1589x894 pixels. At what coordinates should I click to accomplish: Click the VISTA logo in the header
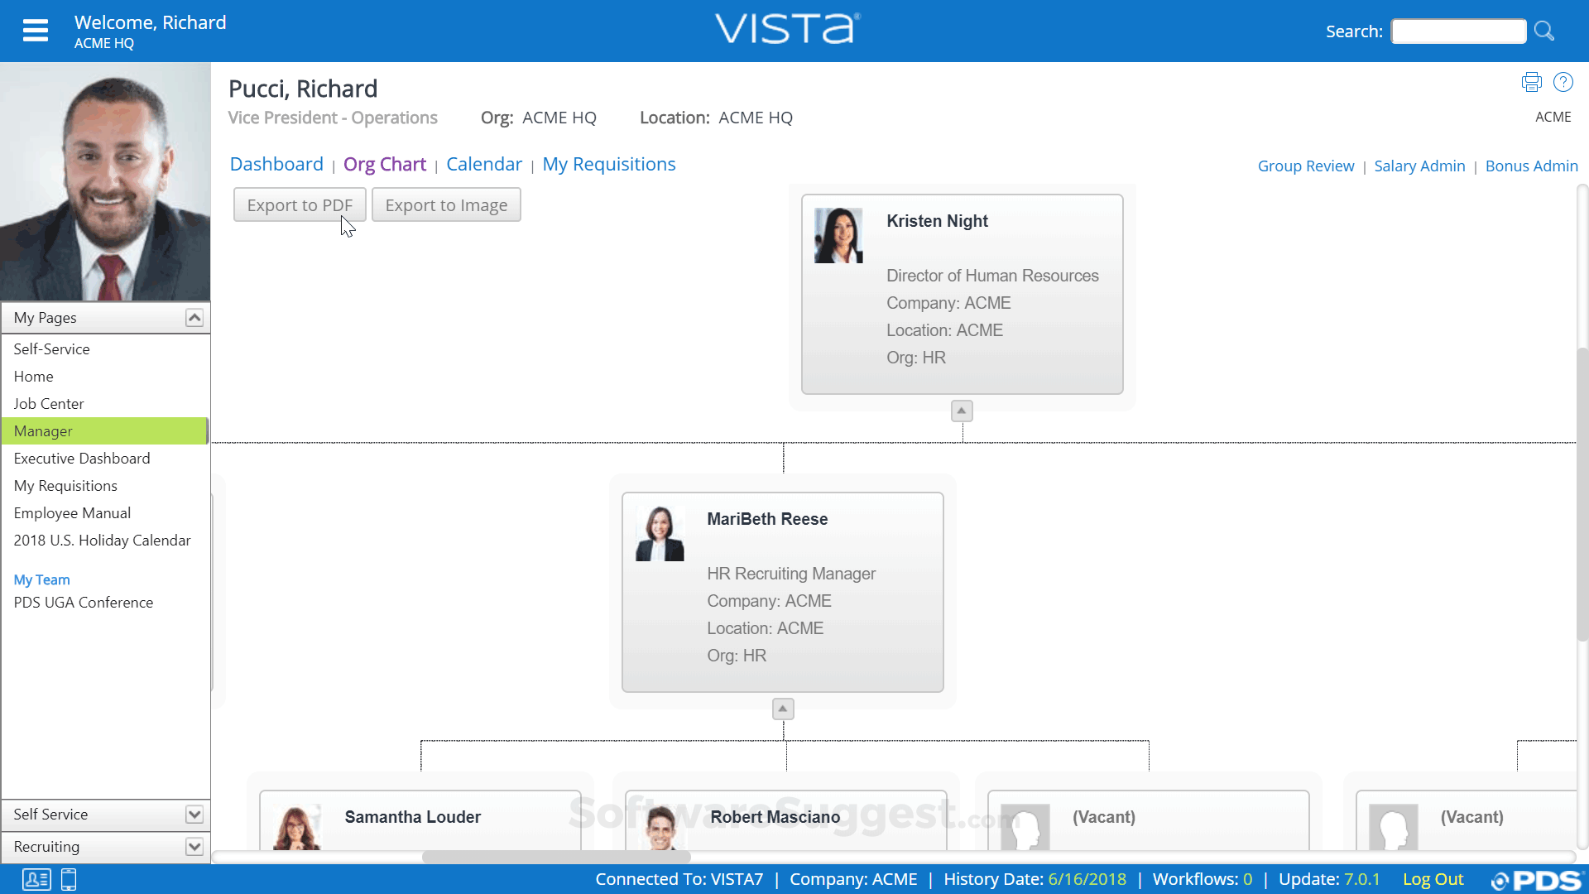pos(786,28)
